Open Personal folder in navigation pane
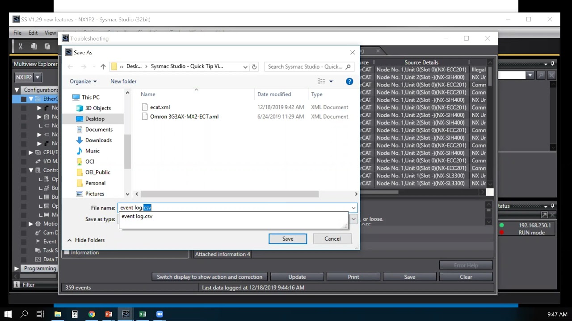This screenshot has width=572, height=321. click(95, 183)
